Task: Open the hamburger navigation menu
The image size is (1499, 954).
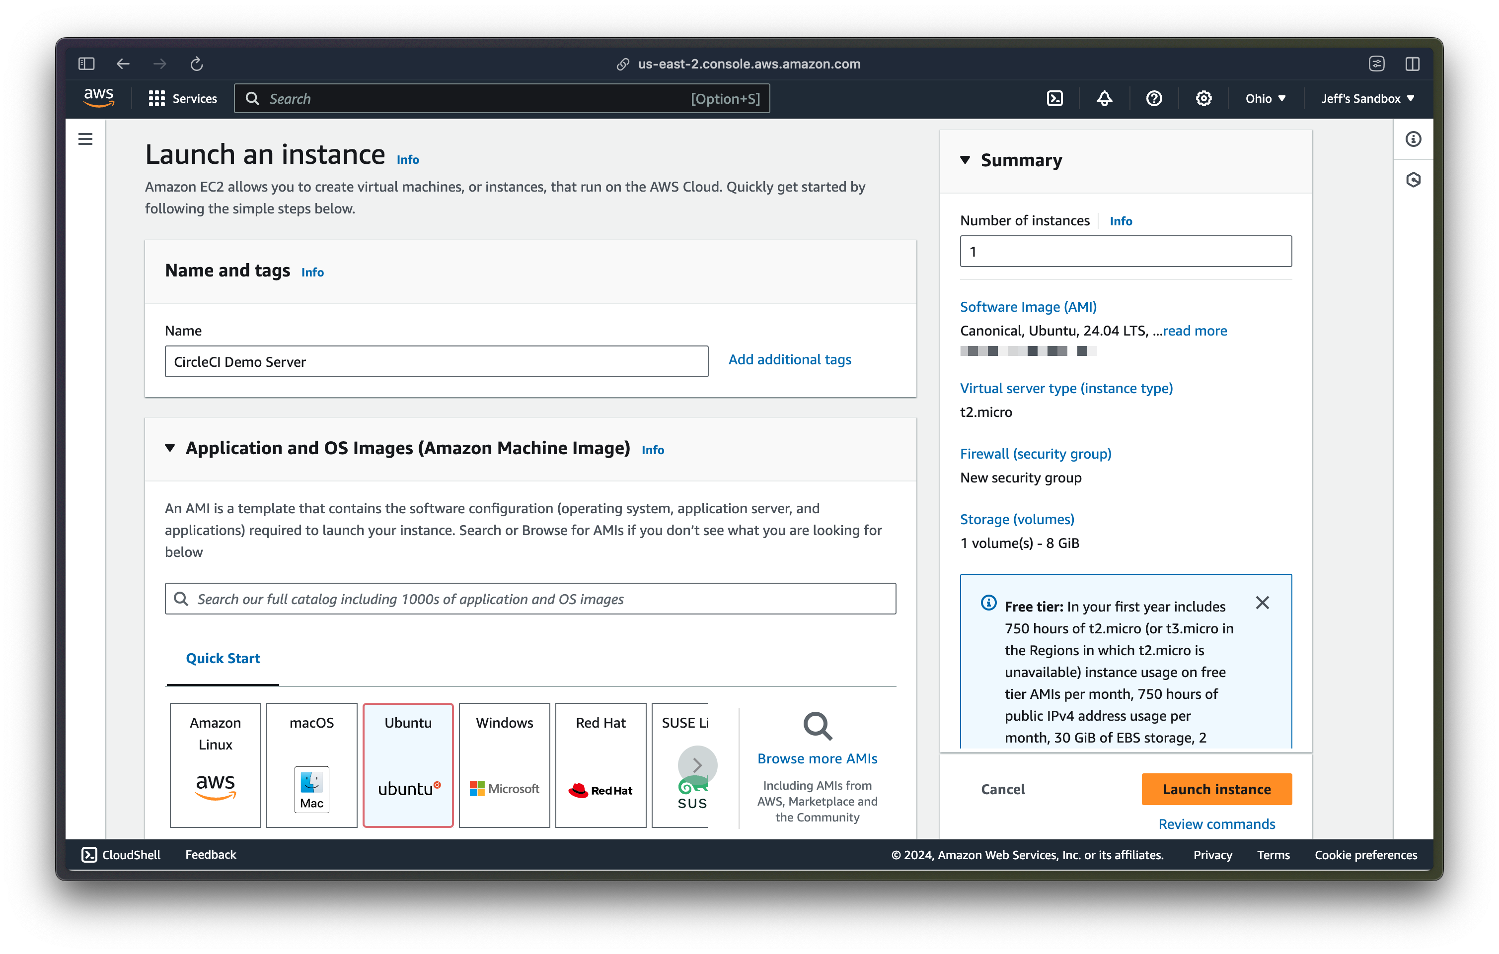Action: [x=85, y=138]
